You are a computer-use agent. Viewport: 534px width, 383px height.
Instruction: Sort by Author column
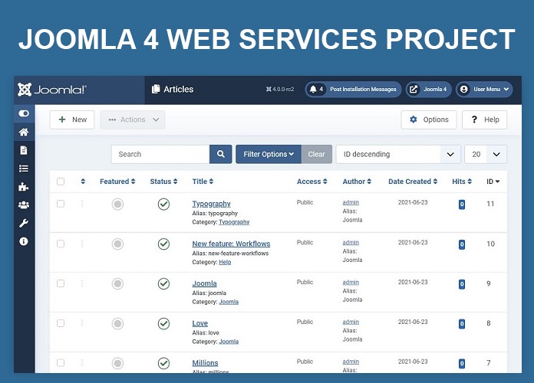[357, 182]
